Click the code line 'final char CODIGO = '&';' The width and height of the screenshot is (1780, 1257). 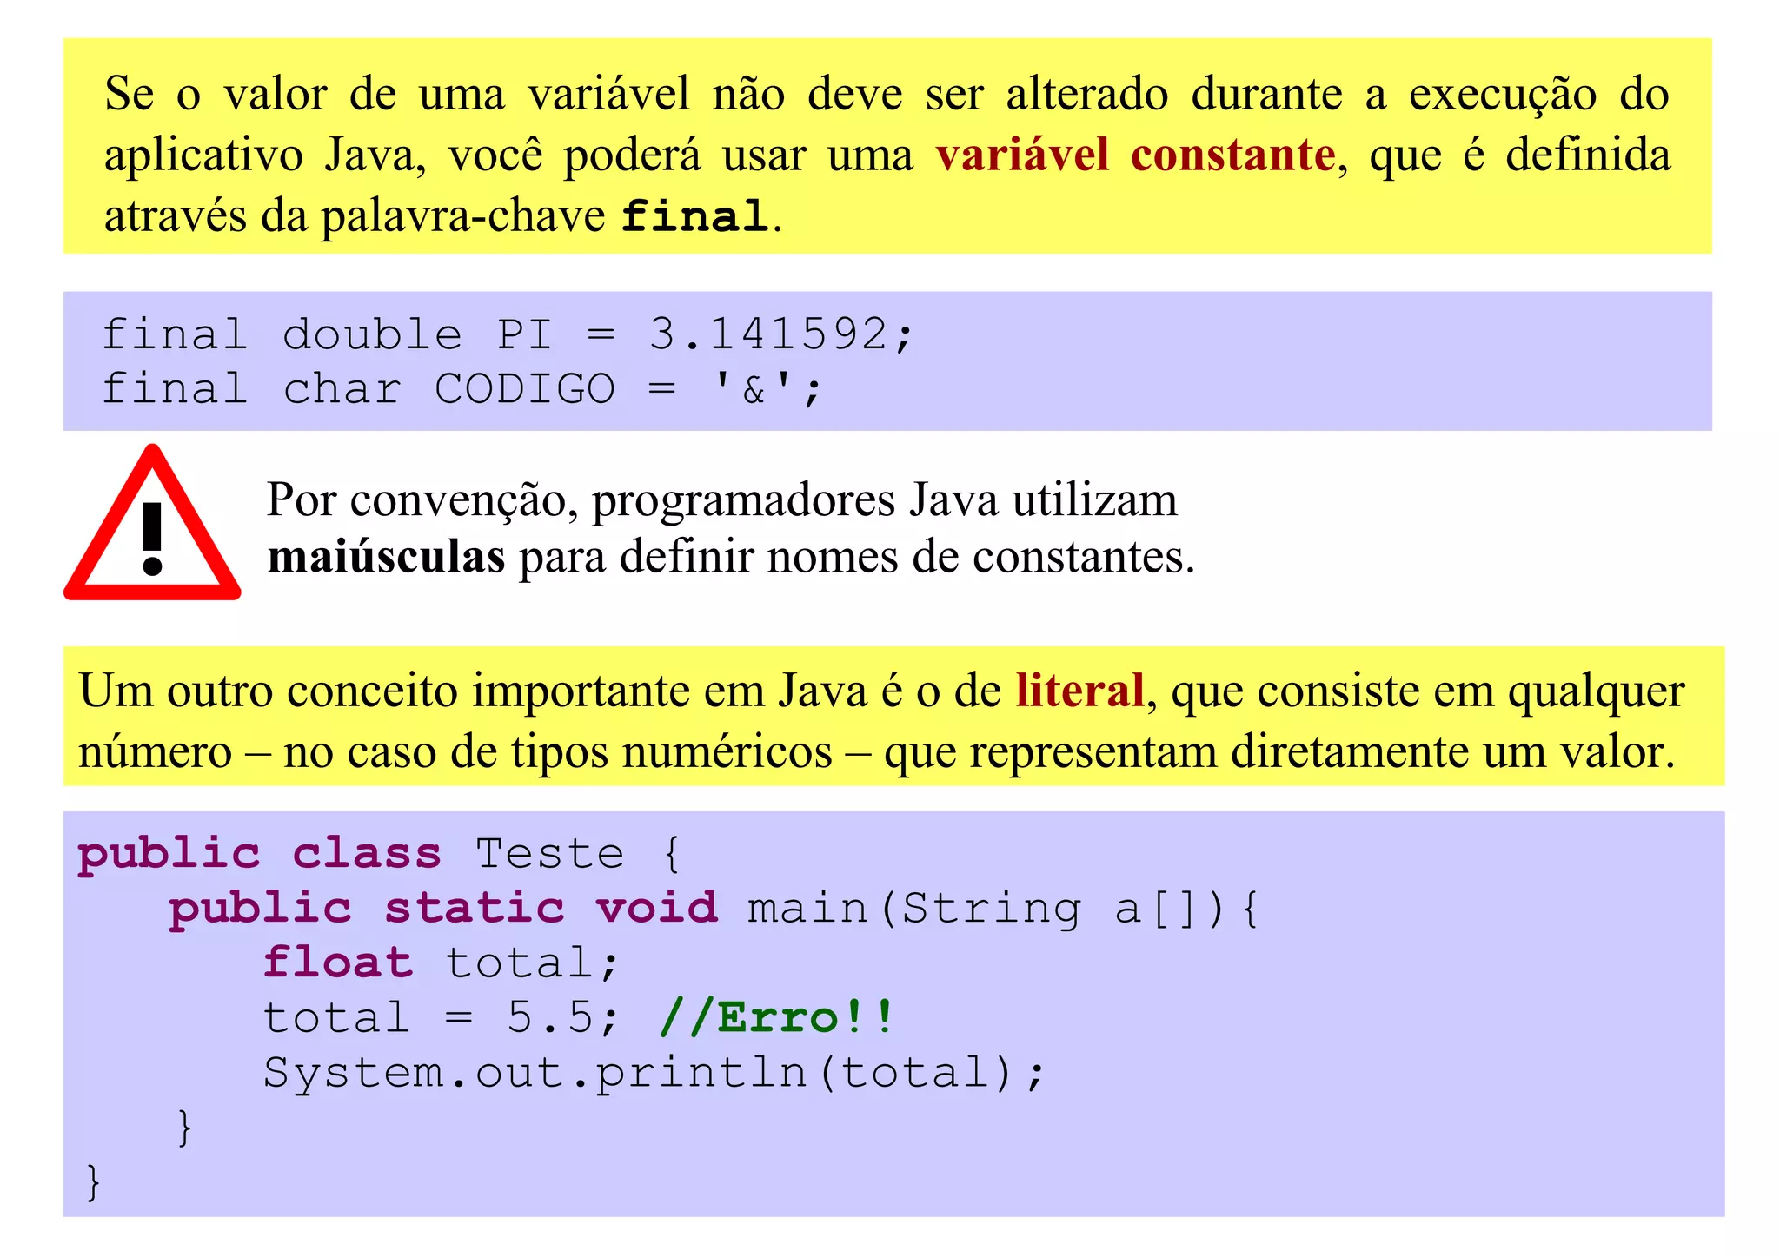(x=462, y=388)
